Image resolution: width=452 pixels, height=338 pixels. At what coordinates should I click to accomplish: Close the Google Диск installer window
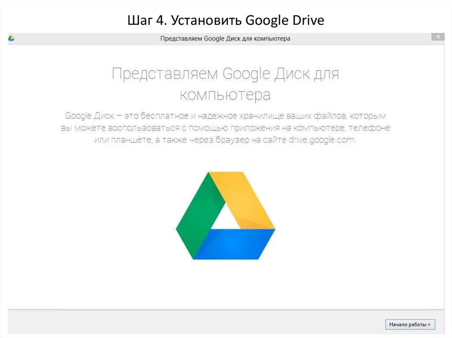coord(438,37)
